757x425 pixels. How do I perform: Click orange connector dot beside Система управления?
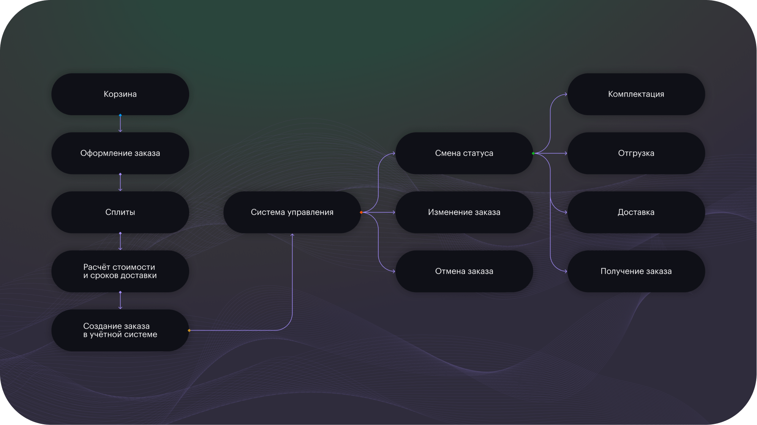click(x=361, y=212)
